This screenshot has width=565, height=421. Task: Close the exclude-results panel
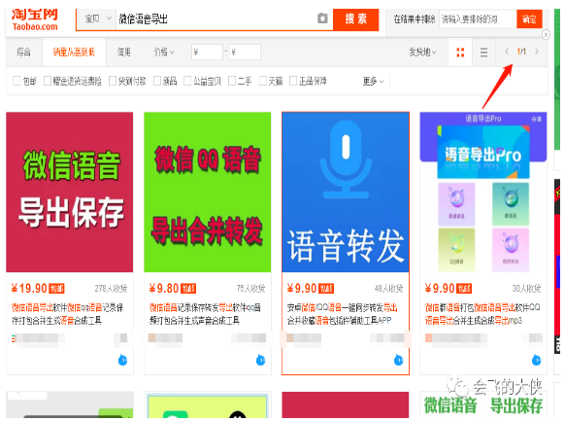point(546,35)
